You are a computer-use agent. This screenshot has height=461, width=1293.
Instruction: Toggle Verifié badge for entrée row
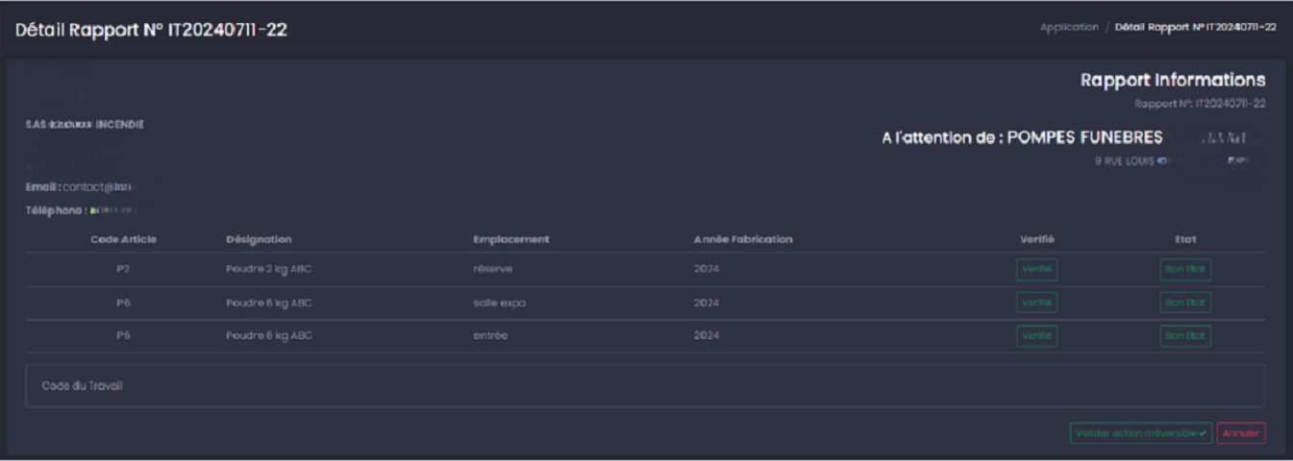coord(1036,335)
